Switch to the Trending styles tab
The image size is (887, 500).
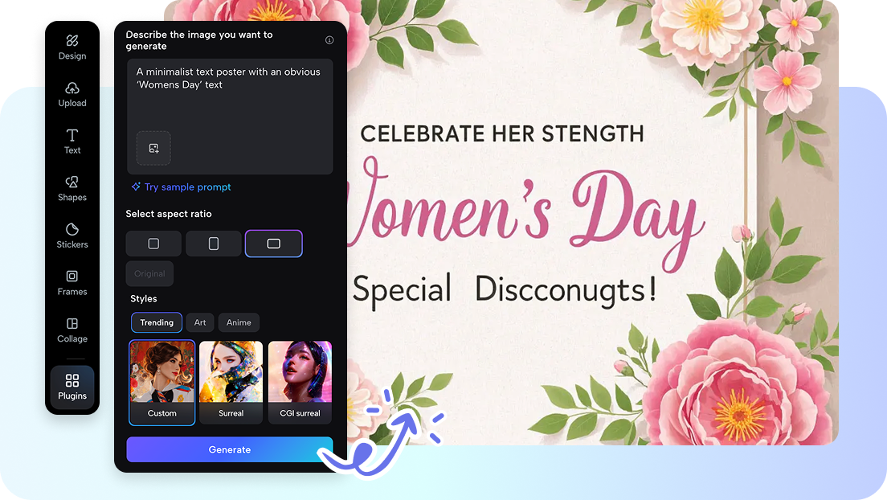(157, 322)
